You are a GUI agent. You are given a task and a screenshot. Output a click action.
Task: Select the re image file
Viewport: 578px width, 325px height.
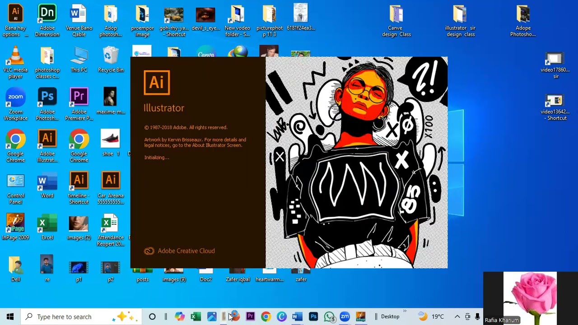[47, 269]
